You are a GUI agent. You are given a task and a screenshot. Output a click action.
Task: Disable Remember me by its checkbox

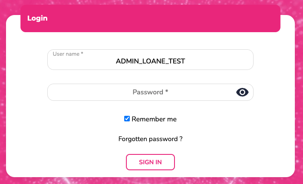pos(127,119)
